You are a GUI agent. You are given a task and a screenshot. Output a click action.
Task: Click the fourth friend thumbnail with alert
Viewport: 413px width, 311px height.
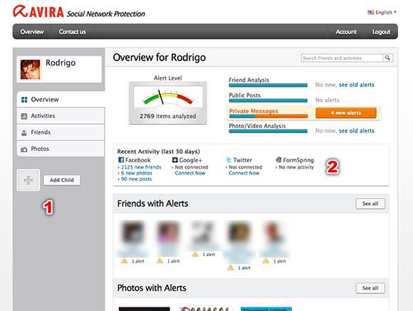tap(239, 233)
